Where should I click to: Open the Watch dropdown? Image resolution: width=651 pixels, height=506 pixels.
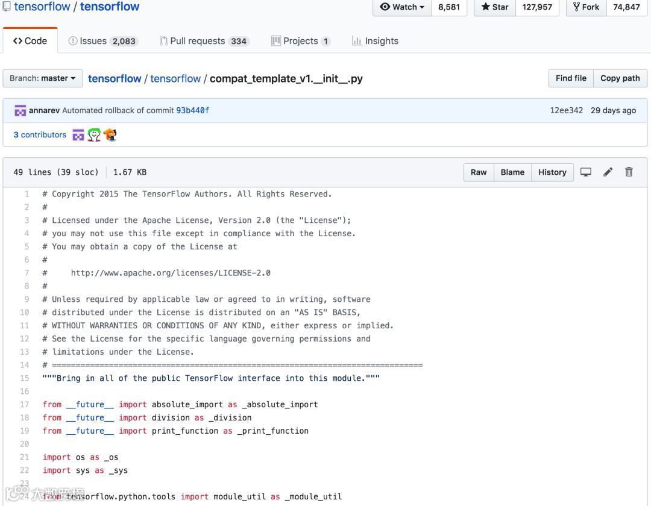(402, 7)
